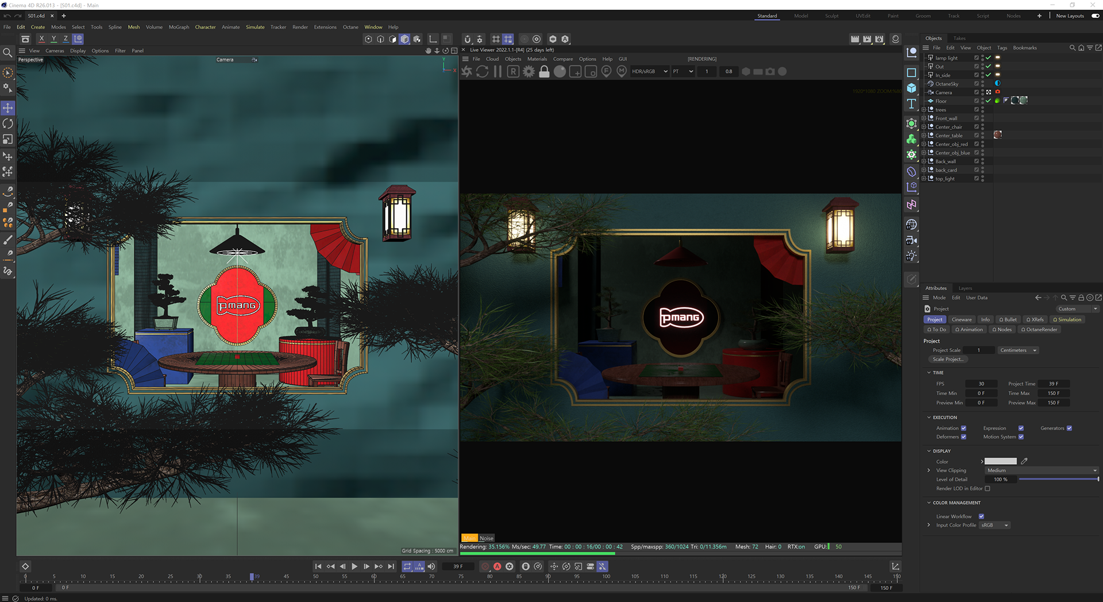
Task: Toggle New Layouts switch
Action: point(1095,16)
